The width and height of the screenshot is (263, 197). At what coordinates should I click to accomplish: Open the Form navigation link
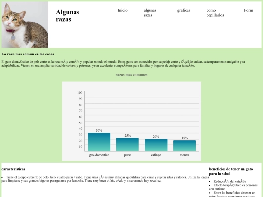click(x=248, y=10)
